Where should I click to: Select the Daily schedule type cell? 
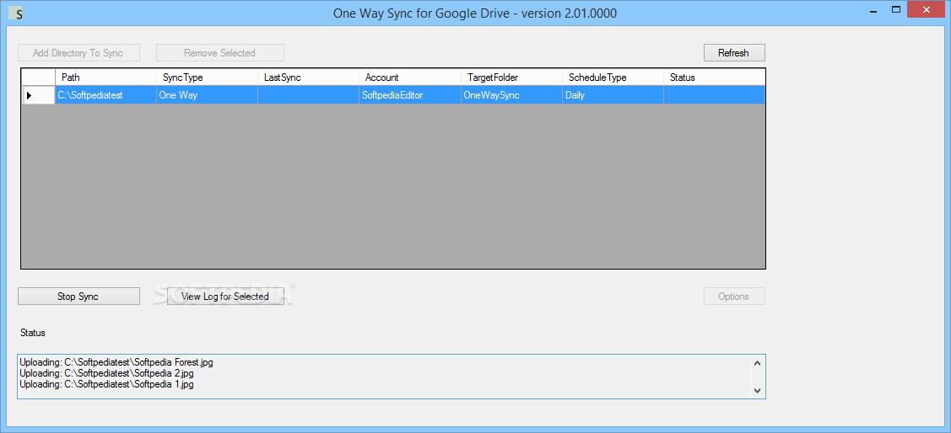click(613, 95)
